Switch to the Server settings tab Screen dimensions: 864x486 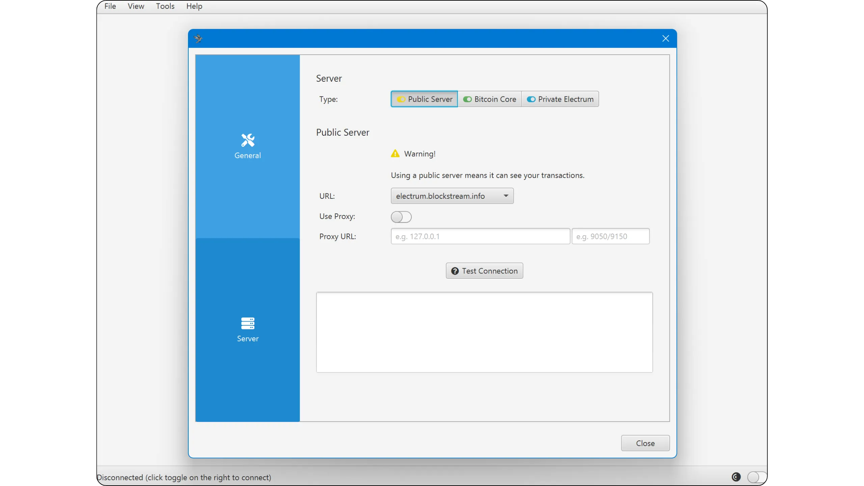247,330
